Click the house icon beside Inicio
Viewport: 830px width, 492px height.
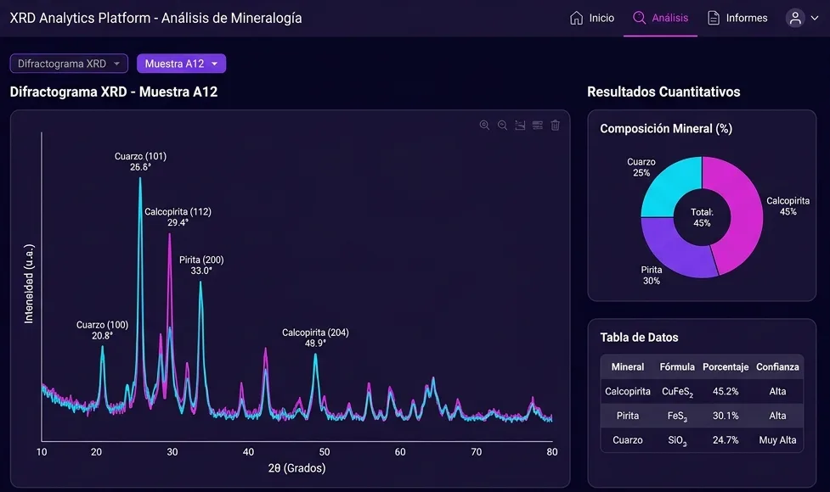577,18
